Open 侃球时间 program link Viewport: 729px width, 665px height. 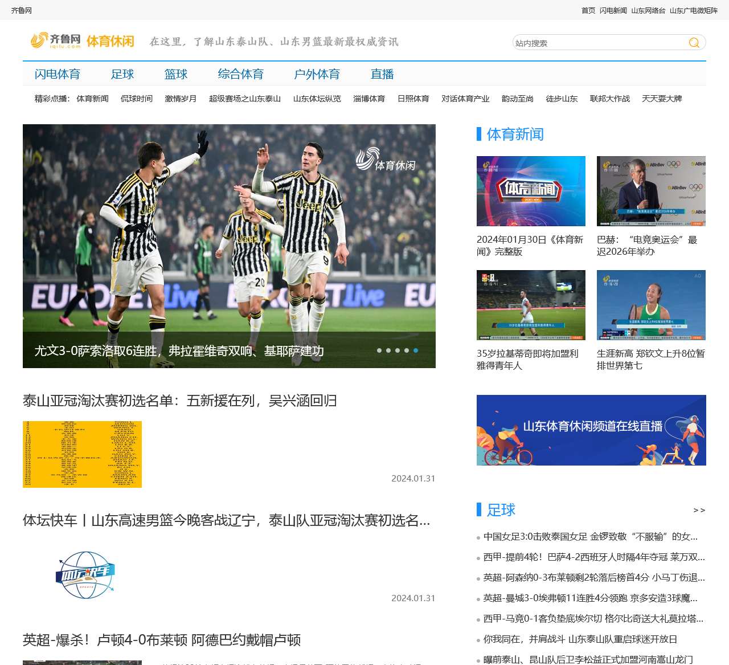click(137, 99)
